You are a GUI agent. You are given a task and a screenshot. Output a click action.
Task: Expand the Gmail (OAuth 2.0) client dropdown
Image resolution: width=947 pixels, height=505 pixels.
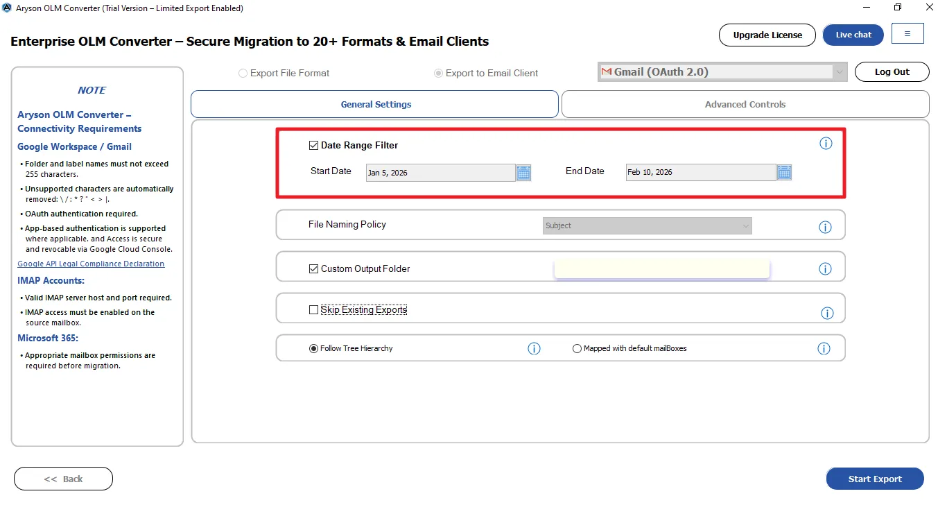click(839, 72)
